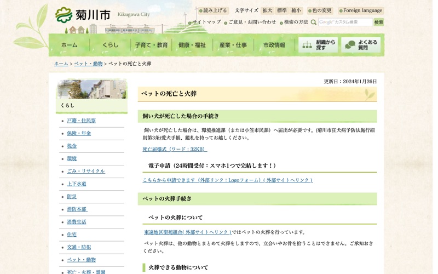Open the 健康・福祉 navigation tab
This screenshot has height=274, width=438.
pos(192,45)
